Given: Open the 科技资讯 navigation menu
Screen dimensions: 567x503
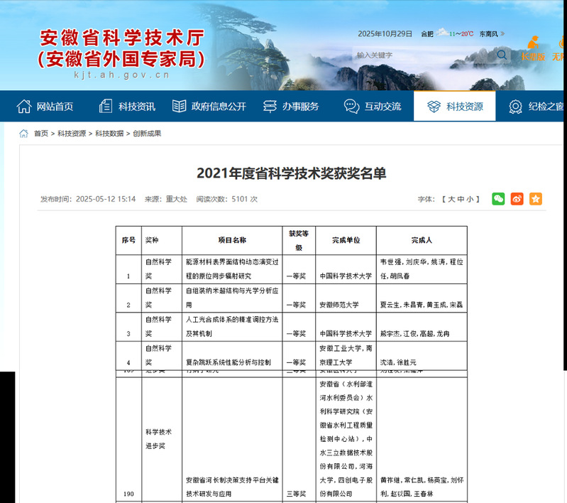Looking at the screenshot, I should point(127,107).
